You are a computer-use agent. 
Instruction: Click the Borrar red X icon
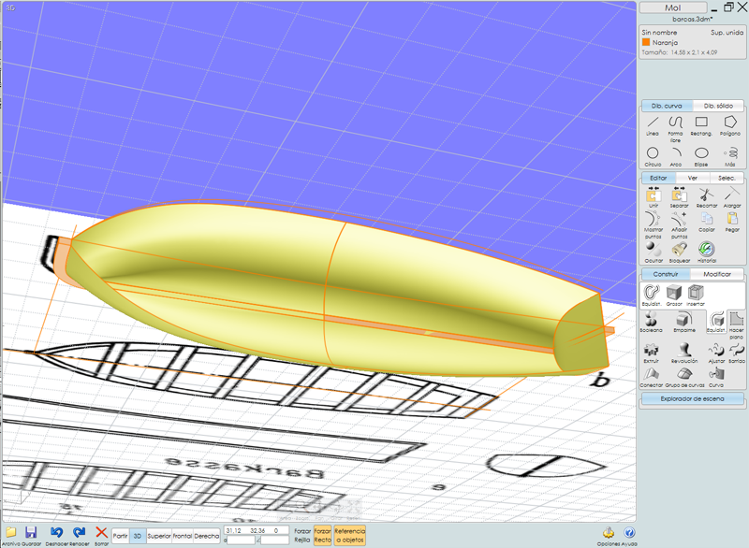click(101, 532)
